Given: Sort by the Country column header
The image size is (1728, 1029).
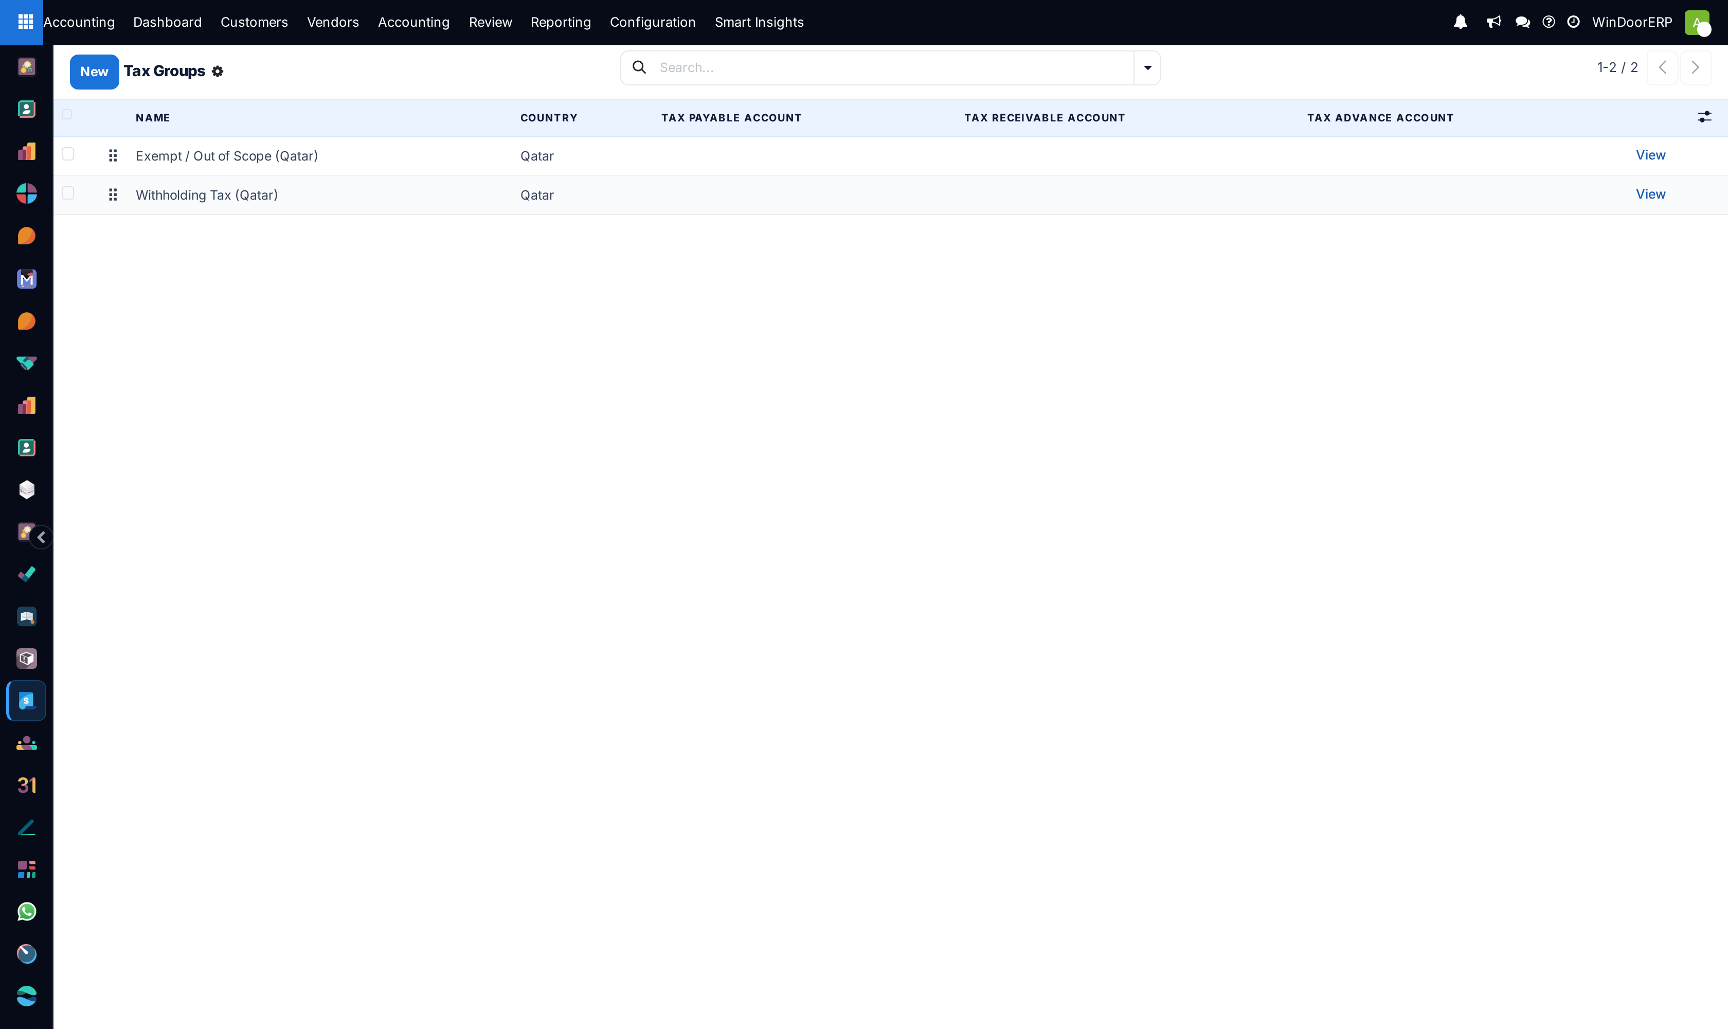Looking at the screenshot, I should (549, 118).
